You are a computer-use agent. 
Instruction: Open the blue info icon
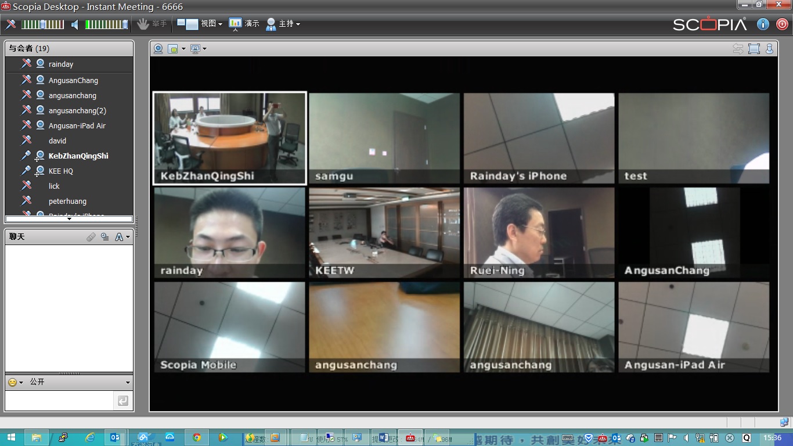pos(763,24)
